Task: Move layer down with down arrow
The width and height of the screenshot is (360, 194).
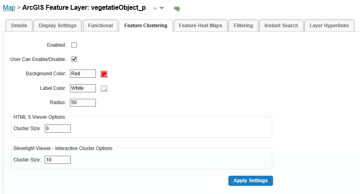Action: point(162,8)
